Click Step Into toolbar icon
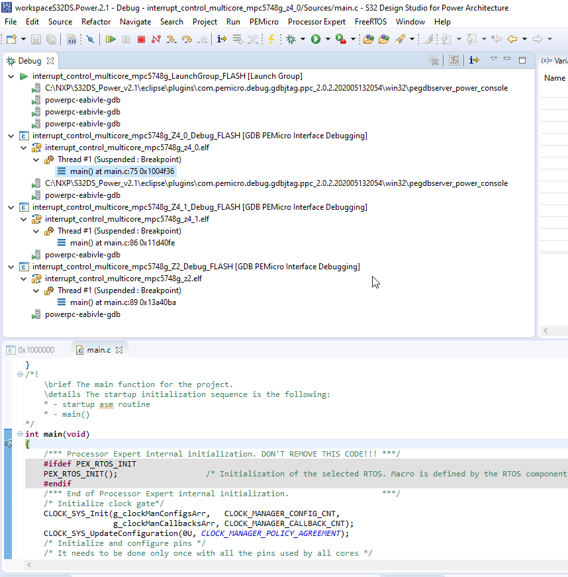The width and height of the screenshot is (568, 577). (x=171, y=39)
